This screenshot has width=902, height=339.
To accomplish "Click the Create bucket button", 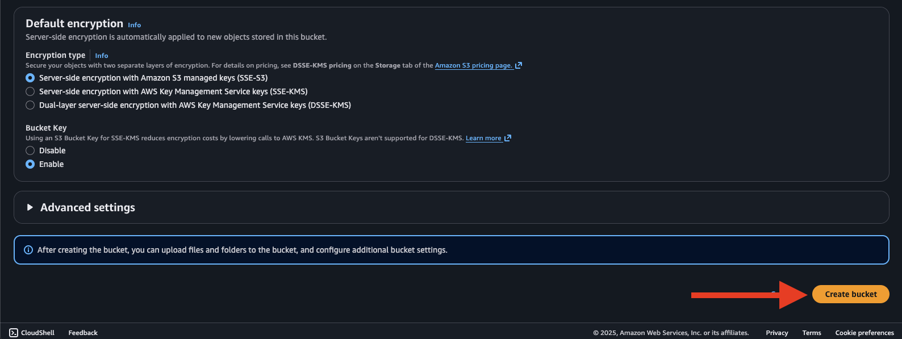I will pyautogui.click(x=850, y=294).
